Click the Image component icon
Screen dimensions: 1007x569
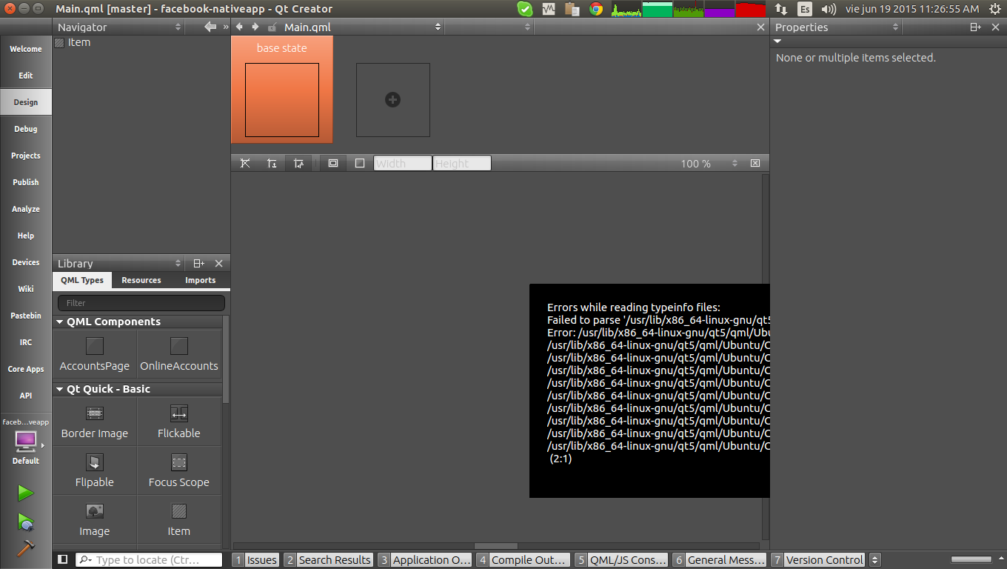(x=95, y=511)
